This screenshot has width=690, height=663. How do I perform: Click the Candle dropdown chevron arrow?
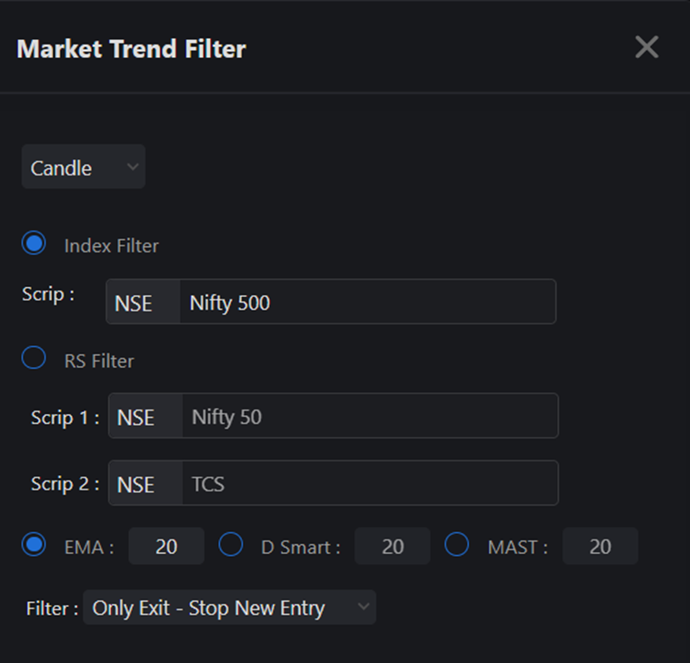tap(132, 167)
